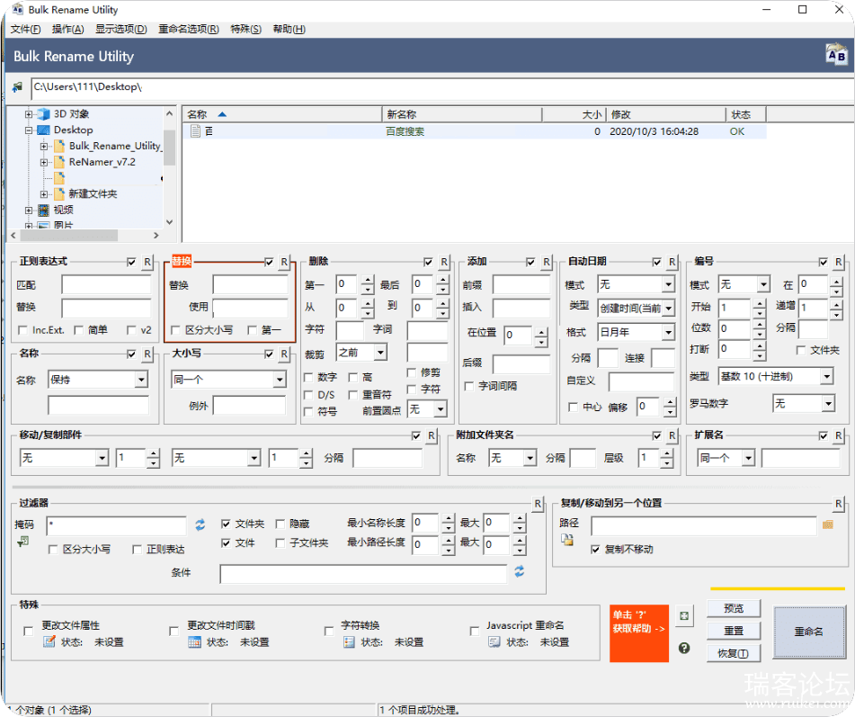
Task: Click the regex Match input field
Action: coord(106,285)
